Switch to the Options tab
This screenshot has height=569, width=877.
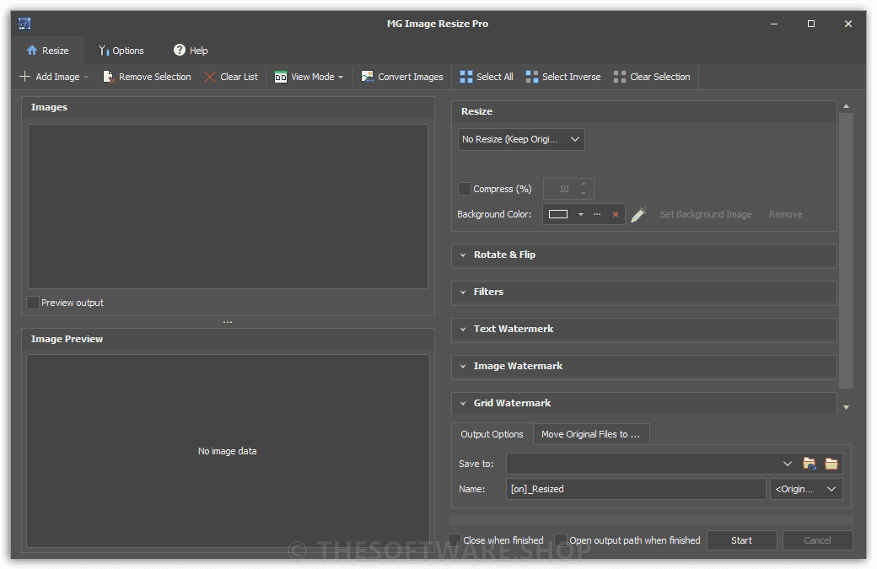[x=121, y=51]
